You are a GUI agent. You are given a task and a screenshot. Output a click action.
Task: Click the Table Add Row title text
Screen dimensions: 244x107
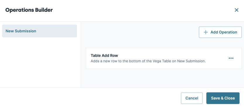coord(104,56)
